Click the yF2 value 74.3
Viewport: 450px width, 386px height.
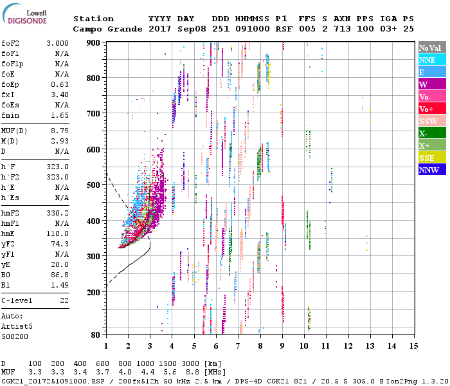tap(60, 244)
